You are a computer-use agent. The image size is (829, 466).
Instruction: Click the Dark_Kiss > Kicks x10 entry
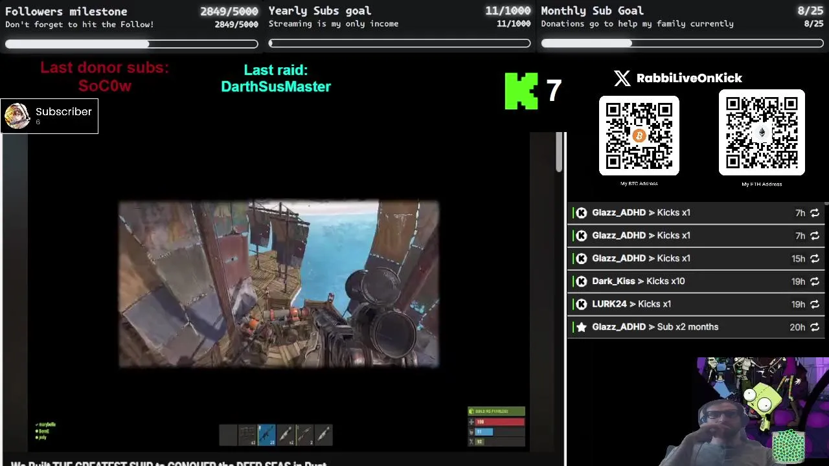pyautogui.click(x=695, y=282)
